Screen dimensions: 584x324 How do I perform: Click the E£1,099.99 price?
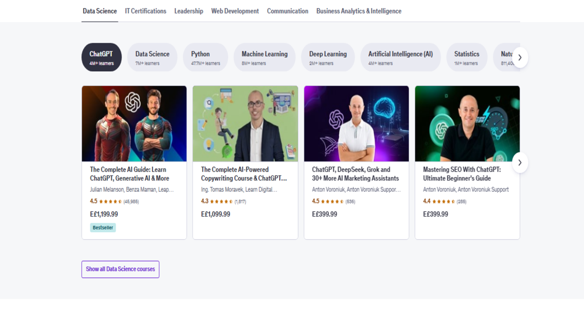pos(216,214)
